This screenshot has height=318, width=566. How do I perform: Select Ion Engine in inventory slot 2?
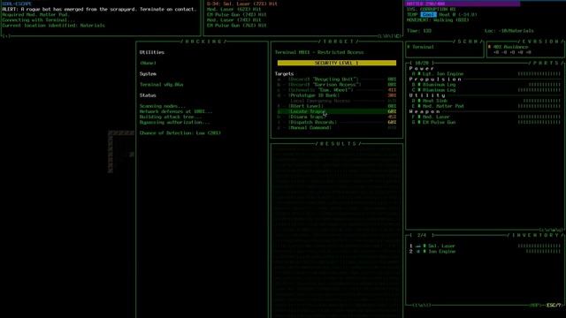pos(441,251)
